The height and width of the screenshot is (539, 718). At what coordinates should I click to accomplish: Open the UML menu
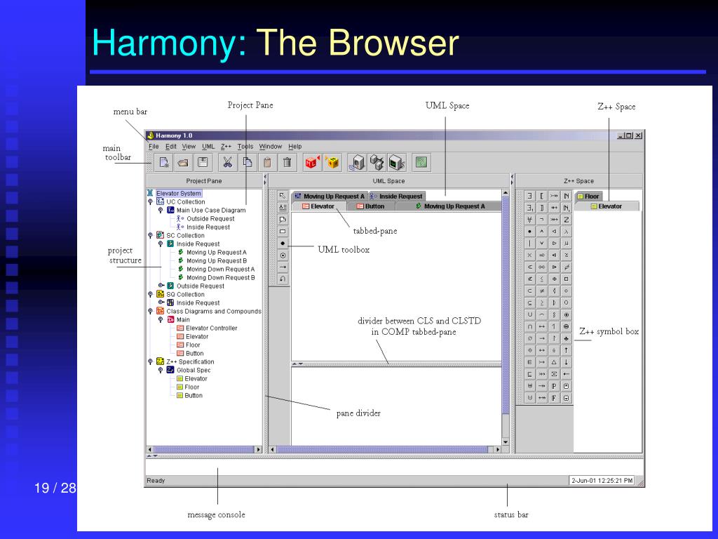coord(208,146)
